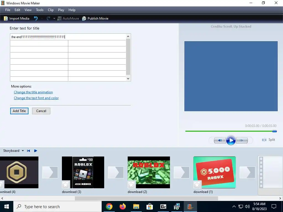Open the undo history dropdown arrow
This screenshot has width=283, height=212.
(42, 18)
